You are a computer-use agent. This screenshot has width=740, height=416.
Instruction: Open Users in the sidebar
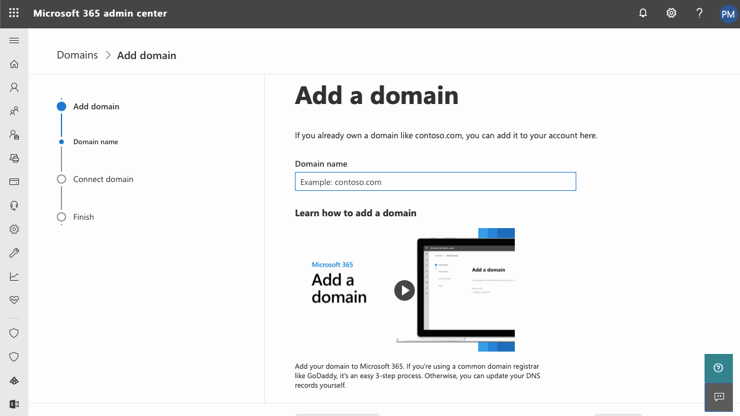pyautogui.click(x=14, y=87)
